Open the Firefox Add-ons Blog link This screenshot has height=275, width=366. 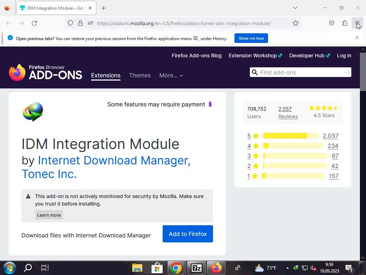tap(197, 56)
